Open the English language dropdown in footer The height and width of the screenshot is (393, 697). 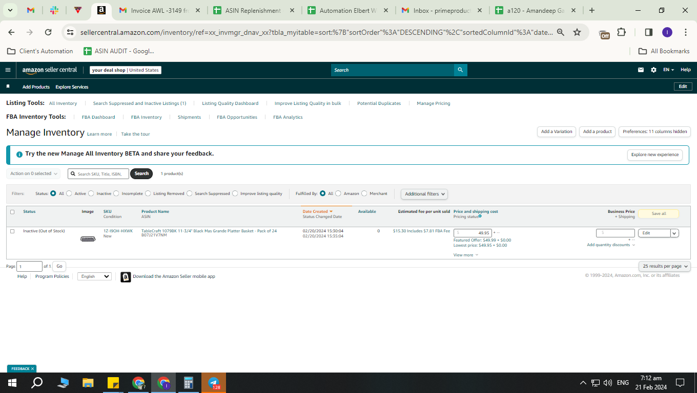(94, 276)
